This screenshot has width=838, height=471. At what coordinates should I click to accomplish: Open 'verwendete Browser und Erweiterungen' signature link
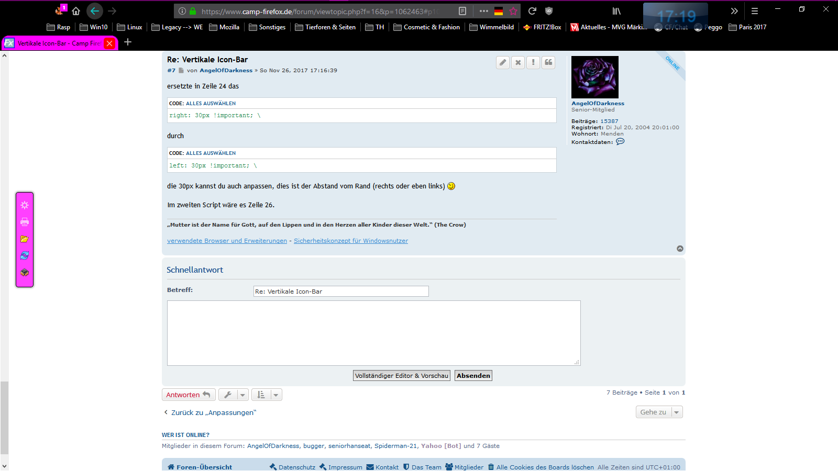point(227,241)
